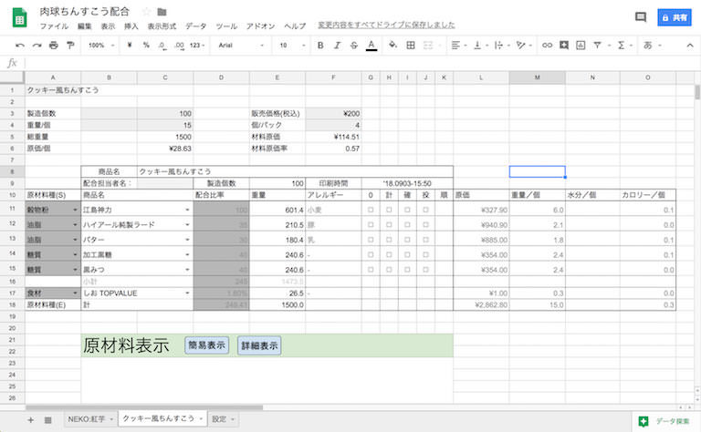Star the 肉球ちんすこう配合 document
Screen dimensions: 701x432
[x=145, y=12]
